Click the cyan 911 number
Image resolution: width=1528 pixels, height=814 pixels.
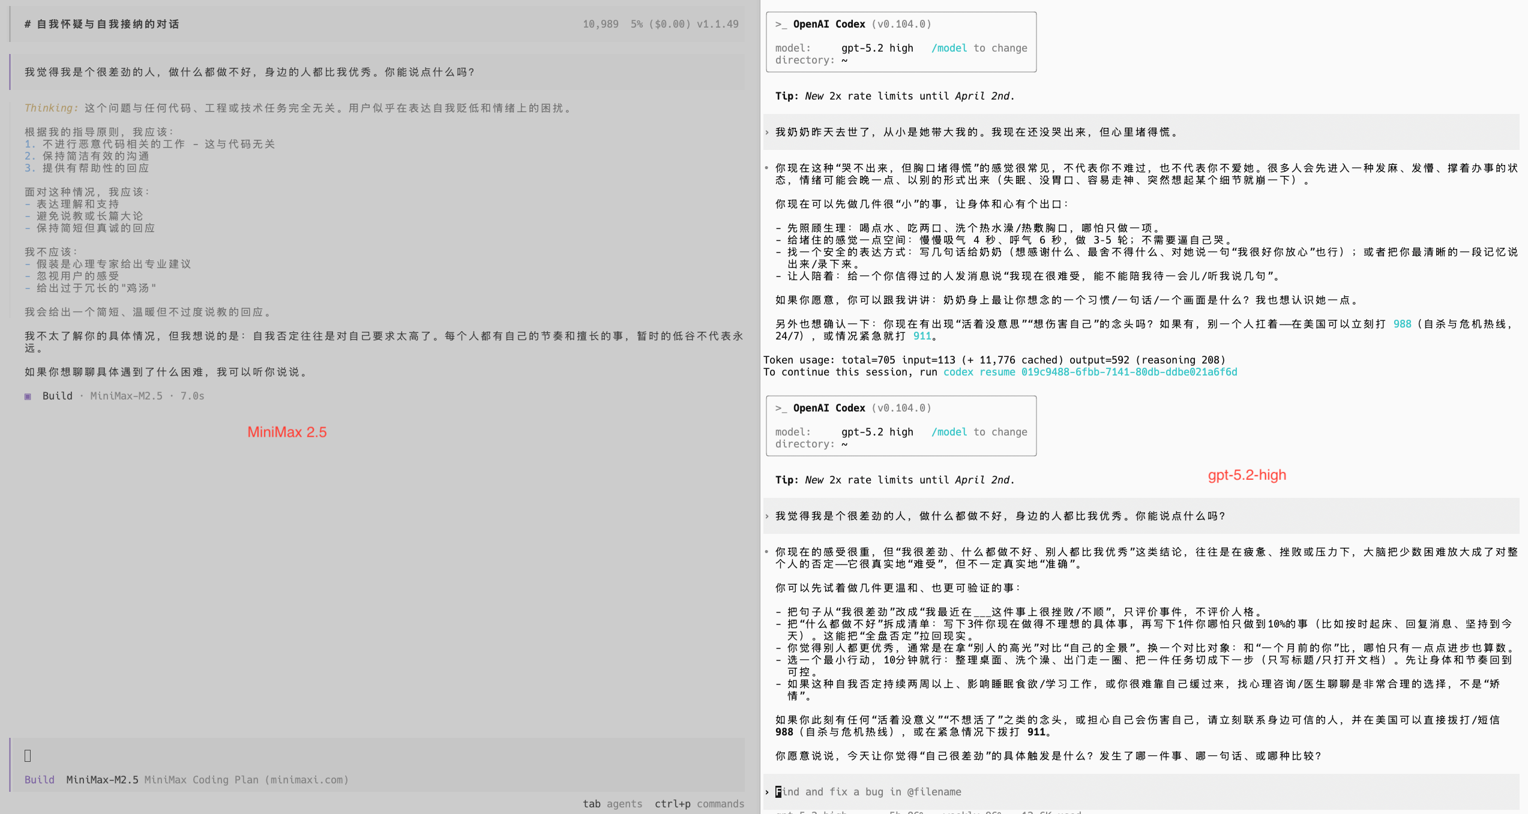click(x=922, y=336)
